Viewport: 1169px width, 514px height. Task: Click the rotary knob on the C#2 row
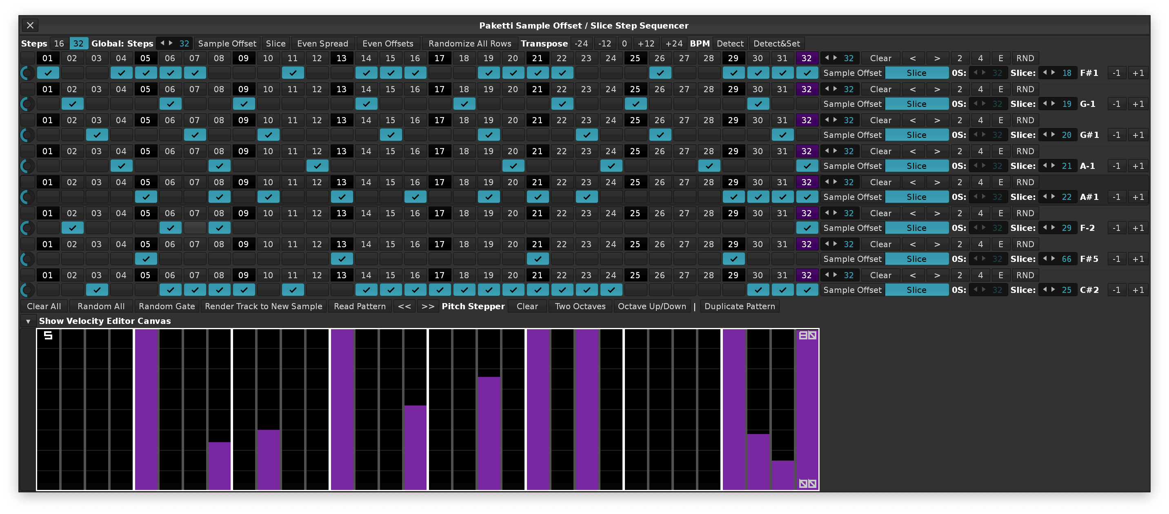(x=27, y=290)
